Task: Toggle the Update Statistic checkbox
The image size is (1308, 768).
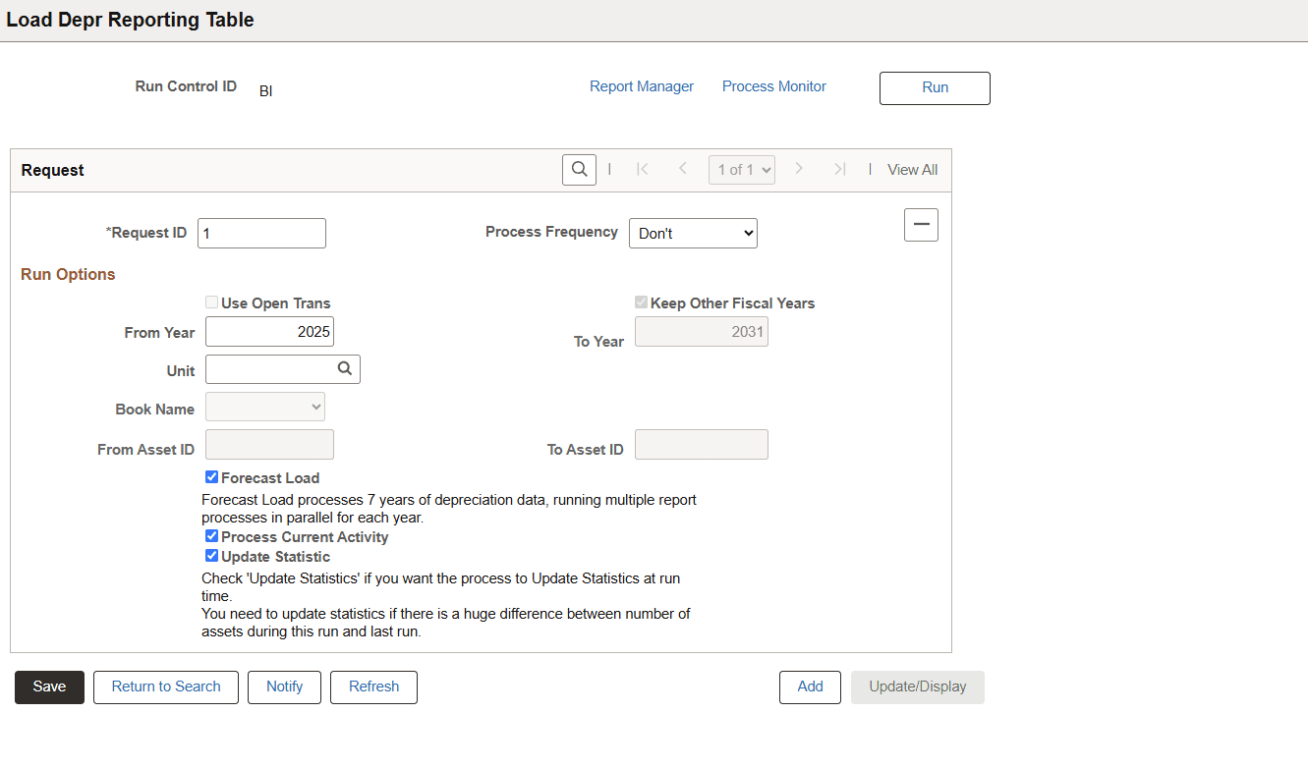Action: [211, 555]
